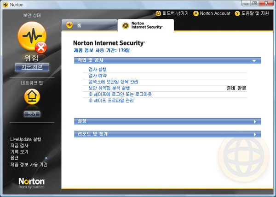Image resolution: width=276 pixels, height=197 pixels.
Task: Click the pulse icon on 홈 tab
Action: pyautogui.click(x=69, y=25)
